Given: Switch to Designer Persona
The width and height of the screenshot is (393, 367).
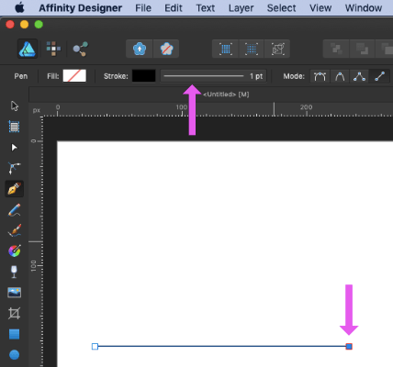Looking at the screenshot, I should click(x=28, y=49).
